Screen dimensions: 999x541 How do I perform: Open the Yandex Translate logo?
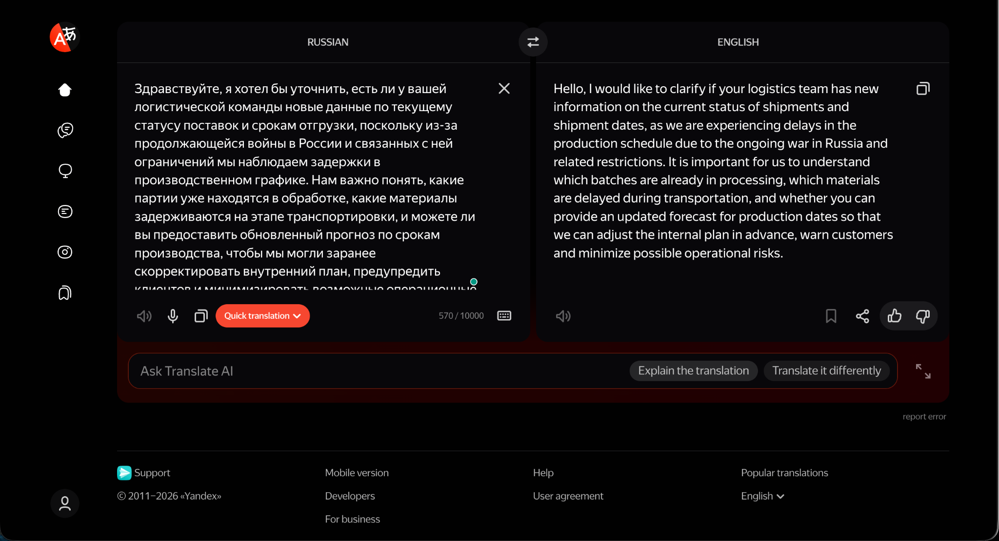64,37
